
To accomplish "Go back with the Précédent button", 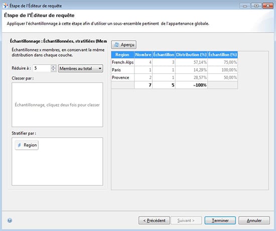I will 154,220.
